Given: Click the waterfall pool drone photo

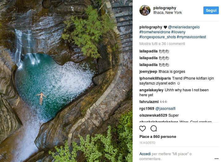Looking at the screenshot, I should (x=66, y=81).
